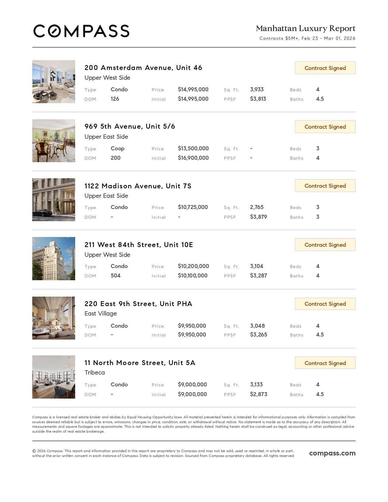Click Contract Signed badge for 11 North Moore
The height and width of the screenshot is (502, 388).
325,363
